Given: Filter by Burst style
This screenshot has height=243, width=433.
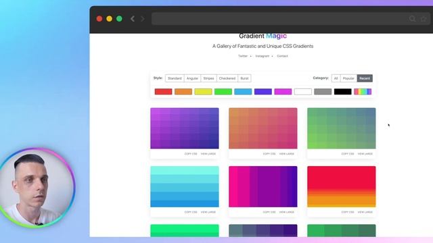Looking at the screenshot, I should (244, 78).
